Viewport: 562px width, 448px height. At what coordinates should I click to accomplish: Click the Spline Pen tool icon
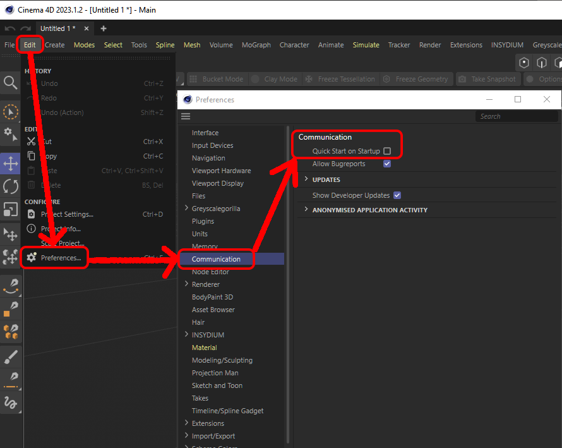11,286
